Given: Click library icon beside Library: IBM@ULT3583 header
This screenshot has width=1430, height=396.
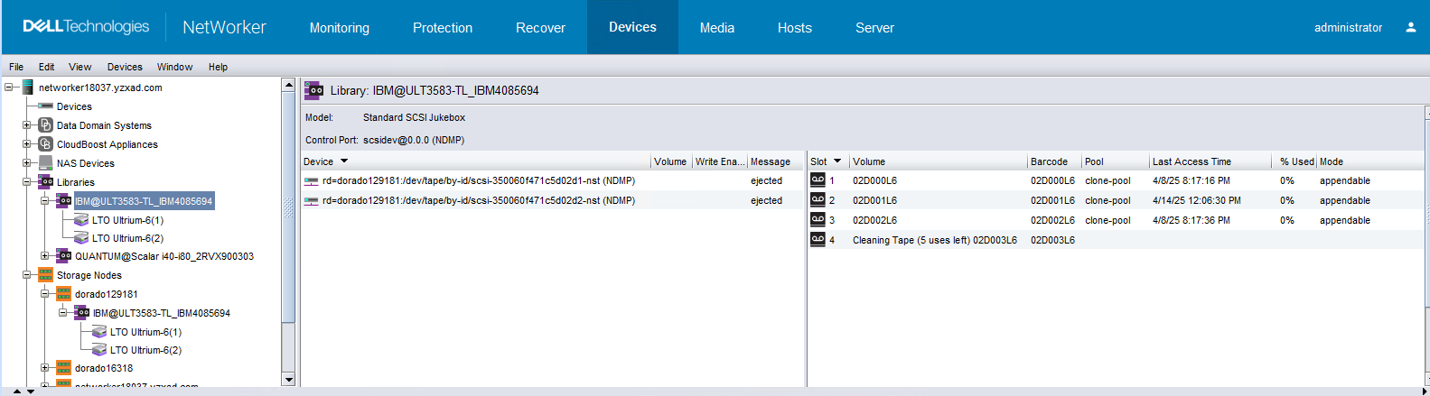Looking at the screenshot, I should pos(314,90).
